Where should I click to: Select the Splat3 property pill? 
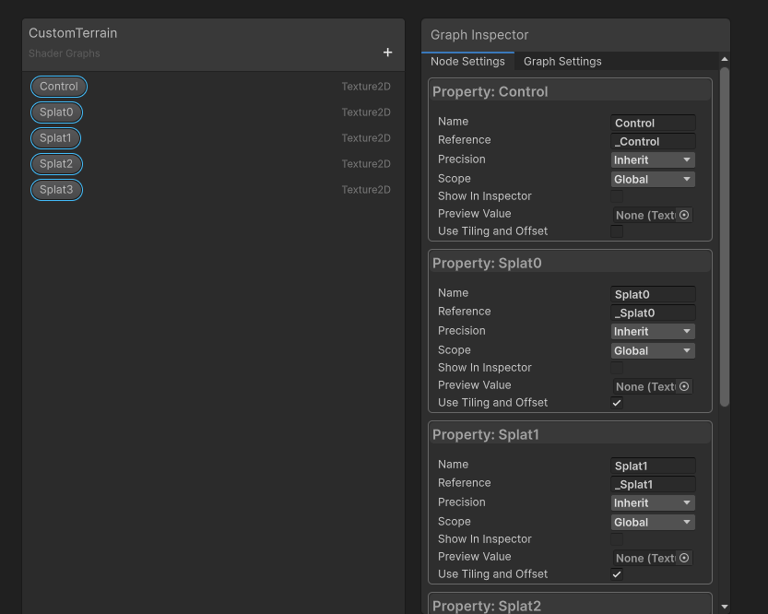(56, 190)
